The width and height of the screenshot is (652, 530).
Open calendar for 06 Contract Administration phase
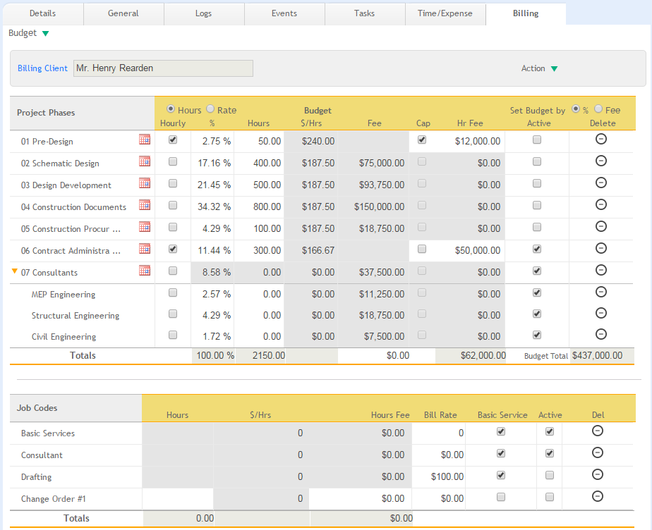pyautogui.click(x=145, y=249)
